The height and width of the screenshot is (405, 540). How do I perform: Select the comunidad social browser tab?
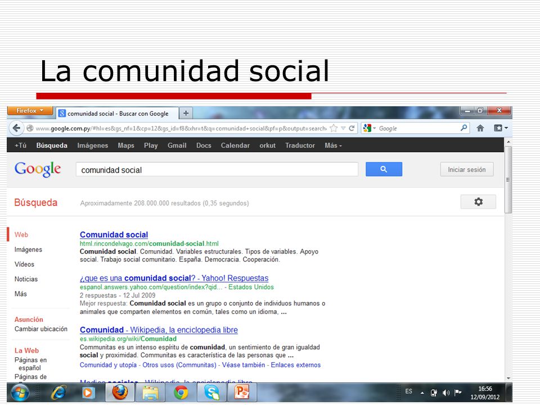(x=118, y=113)
